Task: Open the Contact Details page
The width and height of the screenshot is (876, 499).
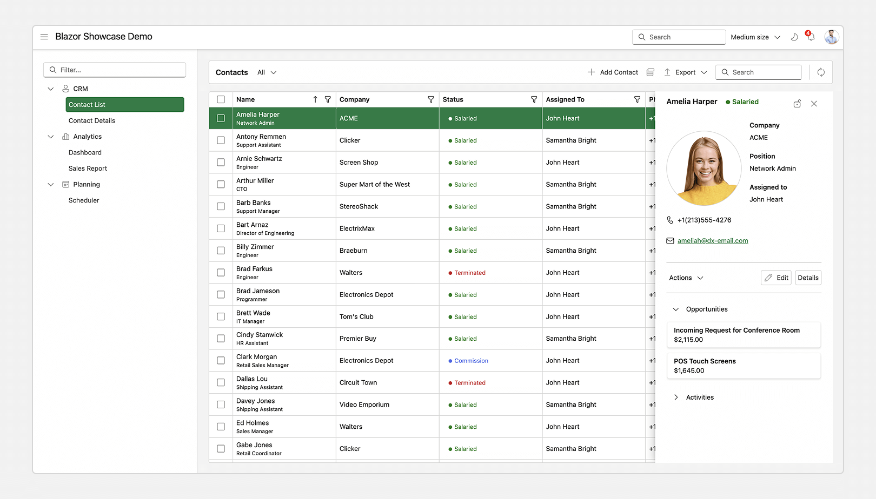Action: 91,120
